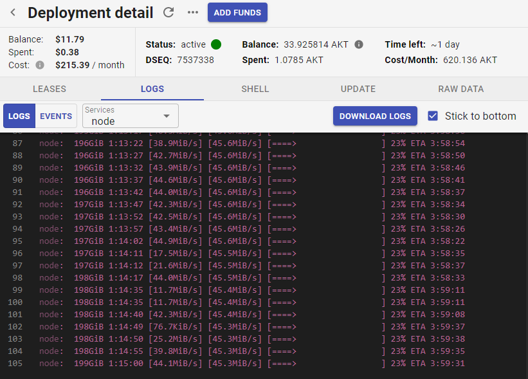The height and width of the screenshot is (379, 528).
Task: View the RAW DATA tab
Action: pos(460,89)
